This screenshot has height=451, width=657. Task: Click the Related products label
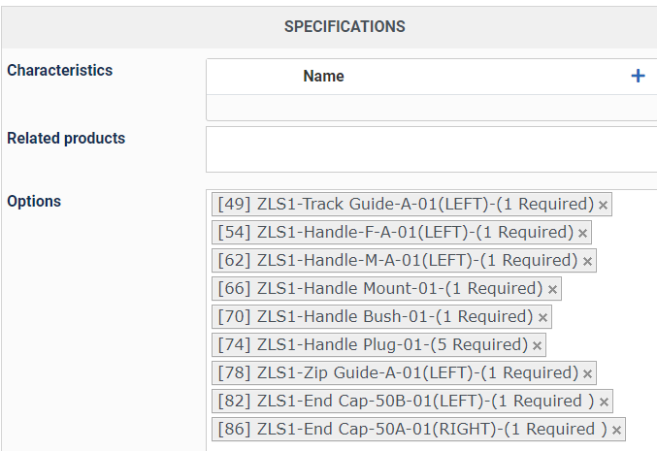[66, 138]
